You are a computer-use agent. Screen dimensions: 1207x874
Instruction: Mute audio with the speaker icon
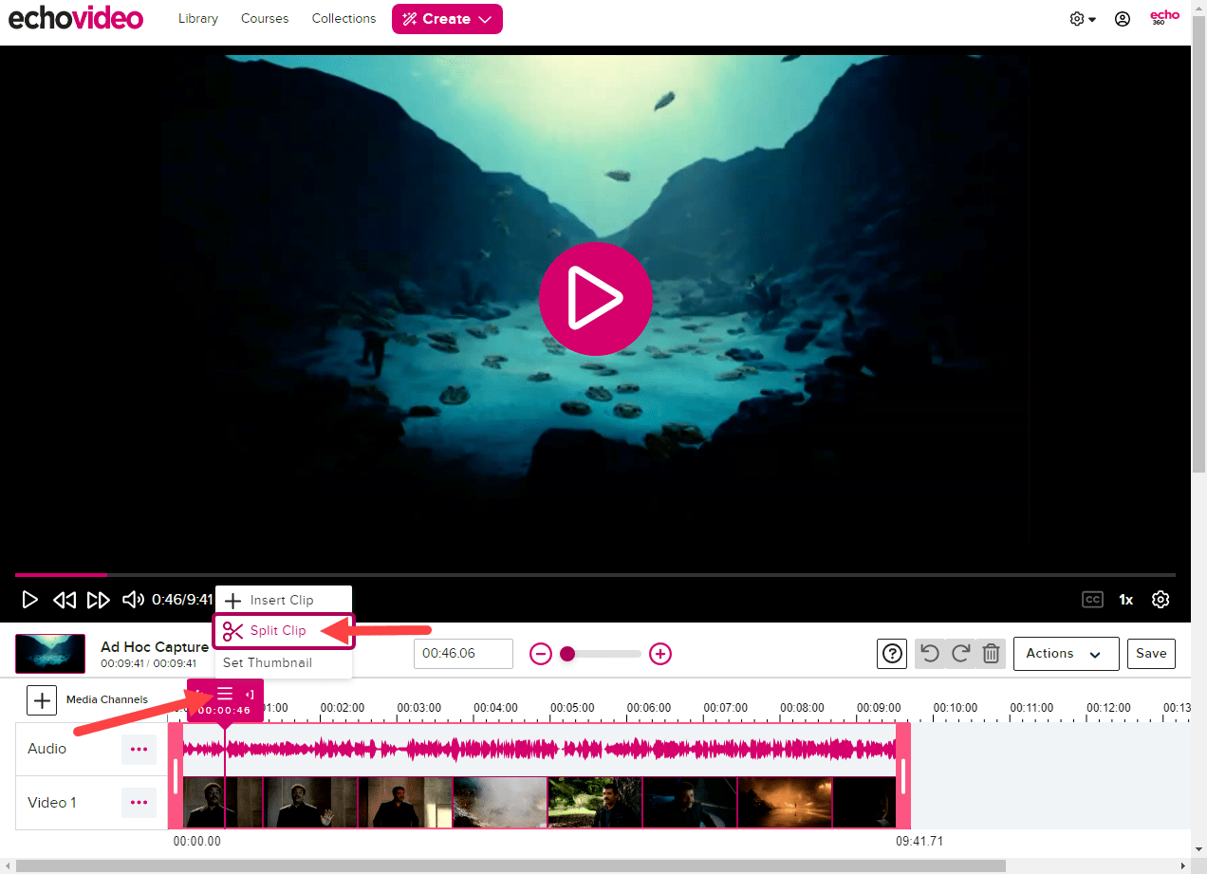(133, 599)
